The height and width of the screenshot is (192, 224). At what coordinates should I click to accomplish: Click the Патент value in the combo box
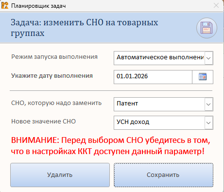(127, 104)
